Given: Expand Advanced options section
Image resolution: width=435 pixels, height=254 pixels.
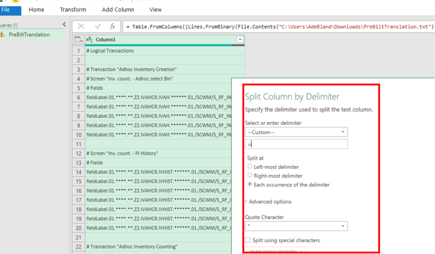Looking at the screenshot, I should pos(270,202).
